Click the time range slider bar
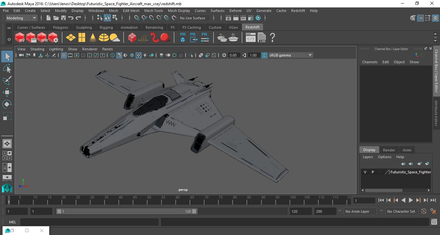This screenshot has height=235, width=440. coord(126,211)
